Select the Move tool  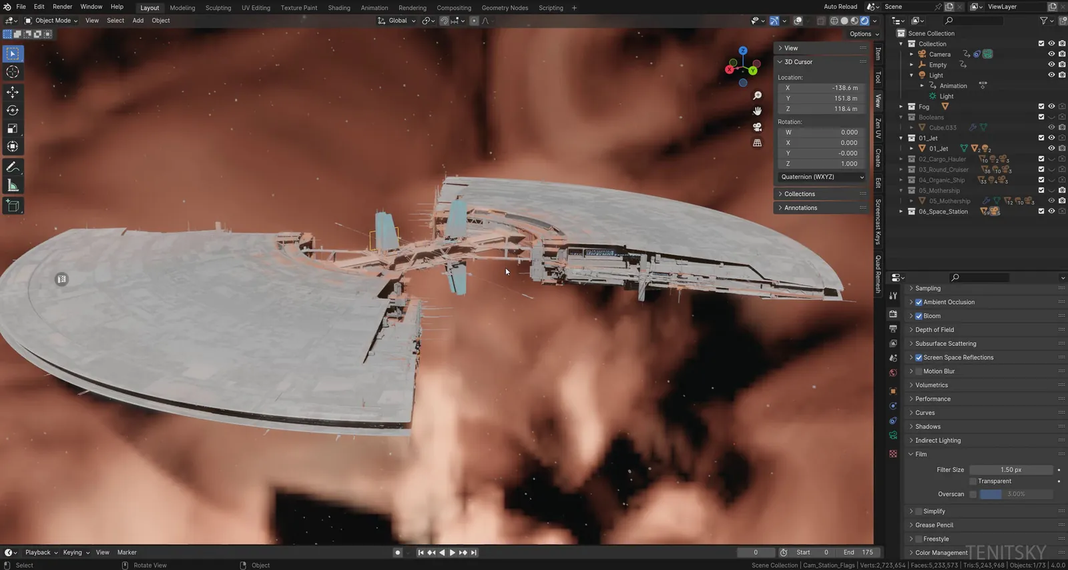click(13, 92)
